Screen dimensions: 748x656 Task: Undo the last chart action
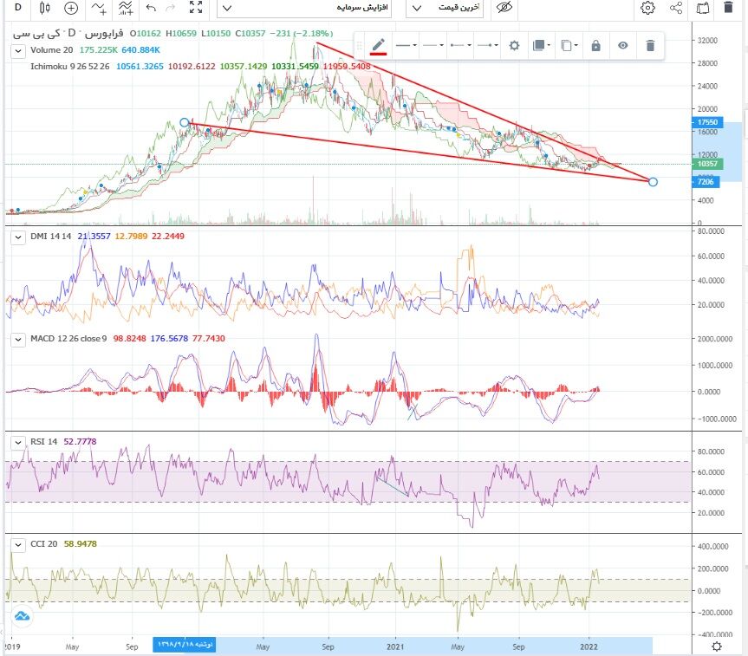pos(151,8)
